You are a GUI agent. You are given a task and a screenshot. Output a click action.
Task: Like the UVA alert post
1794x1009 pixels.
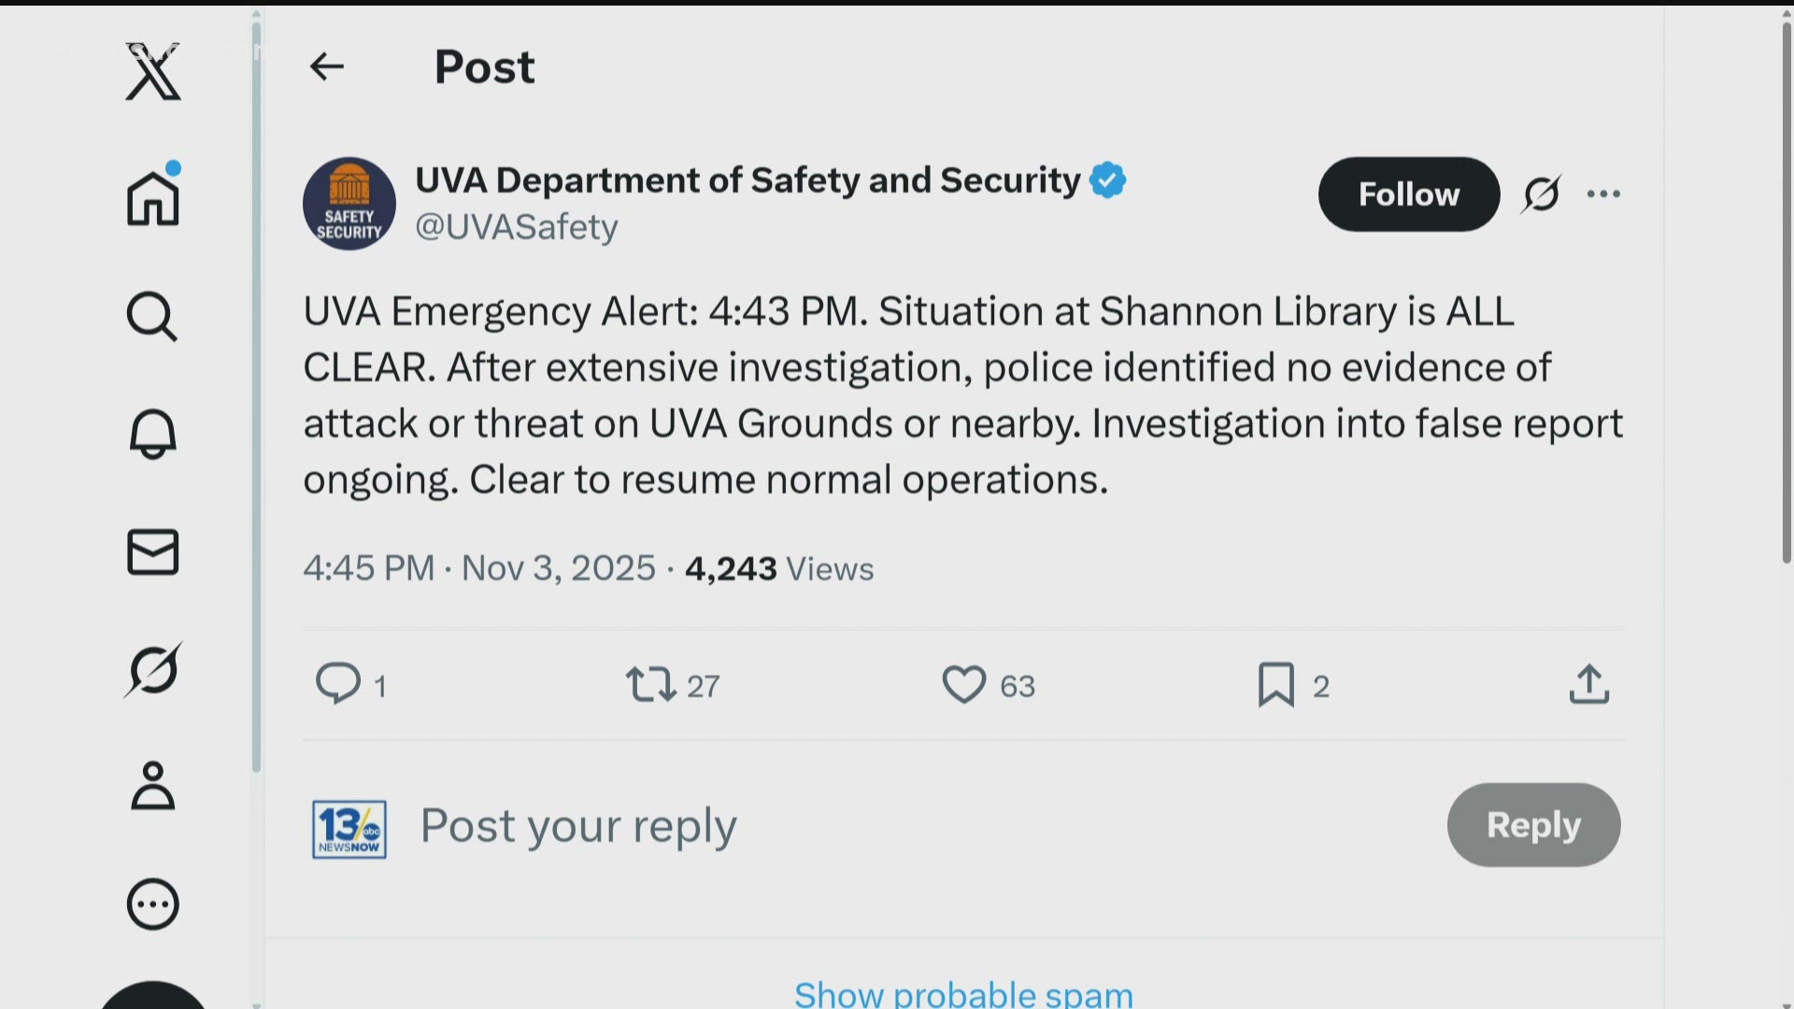click(963, 684)
